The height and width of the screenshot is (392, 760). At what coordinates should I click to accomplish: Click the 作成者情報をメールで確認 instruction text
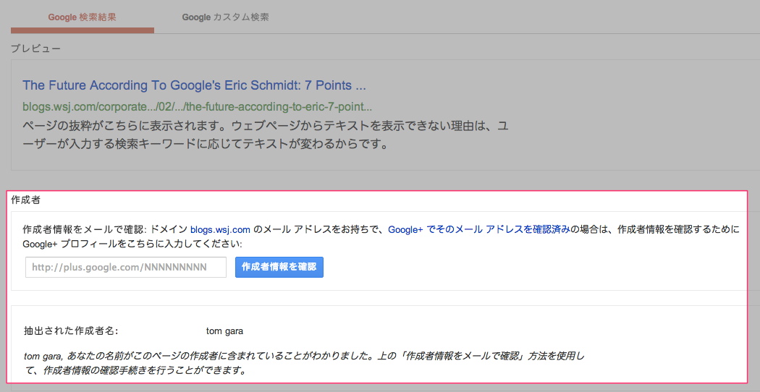[x=83, y=229]
